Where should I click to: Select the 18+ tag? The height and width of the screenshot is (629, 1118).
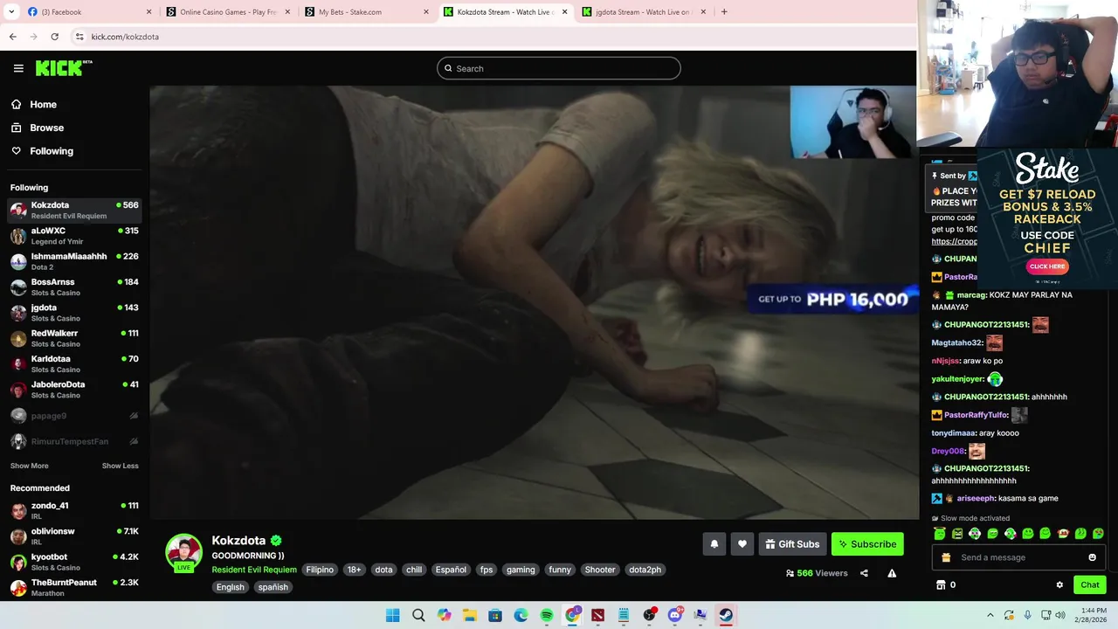(354, 570)
